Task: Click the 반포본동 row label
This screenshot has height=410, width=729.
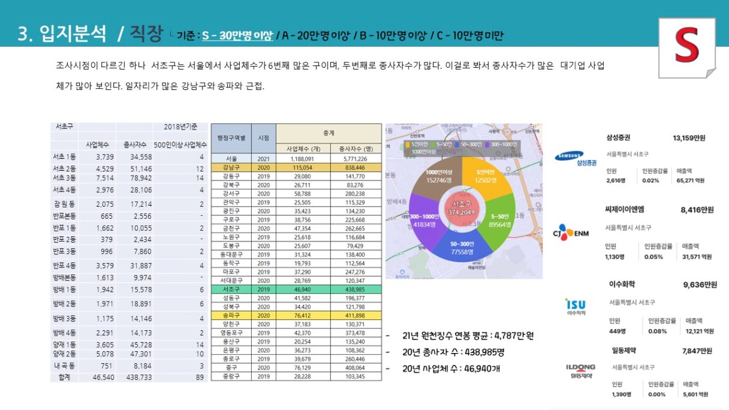Action: click(64, 216)
